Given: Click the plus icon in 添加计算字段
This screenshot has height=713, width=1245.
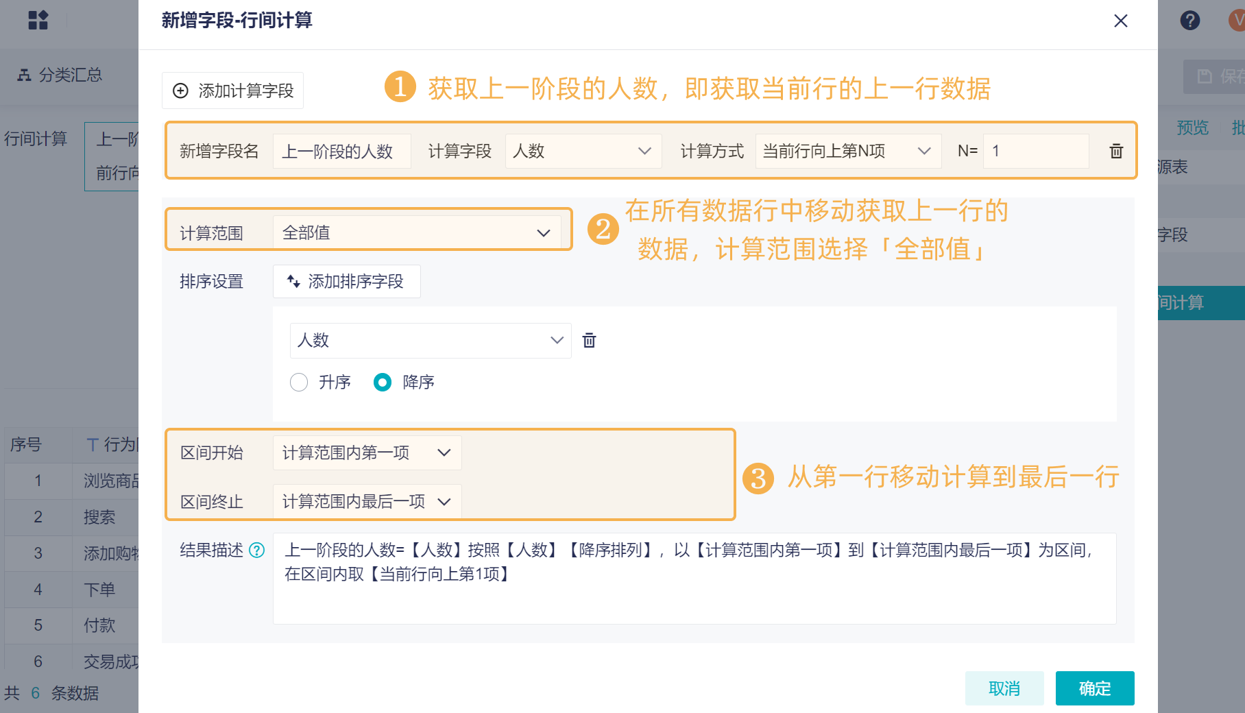Looking at the screenshot, I should click(180, 90).
